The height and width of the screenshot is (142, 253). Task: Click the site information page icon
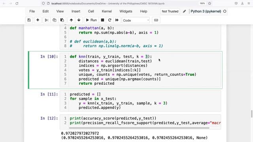click(x=48, y=4)
